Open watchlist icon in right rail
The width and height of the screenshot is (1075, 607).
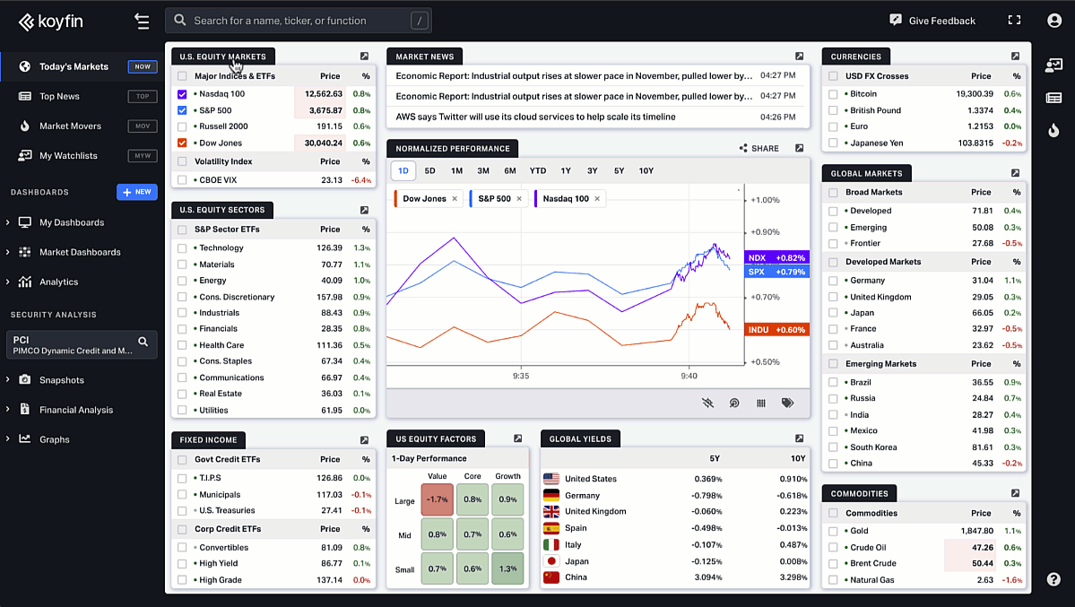[1053, 65]
